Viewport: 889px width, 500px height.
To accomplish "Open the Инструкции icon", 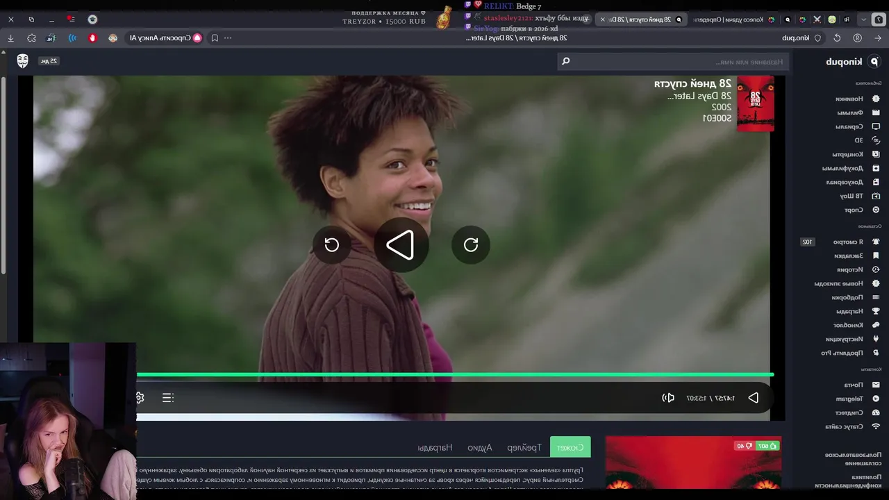I will (x=876, y=339).
